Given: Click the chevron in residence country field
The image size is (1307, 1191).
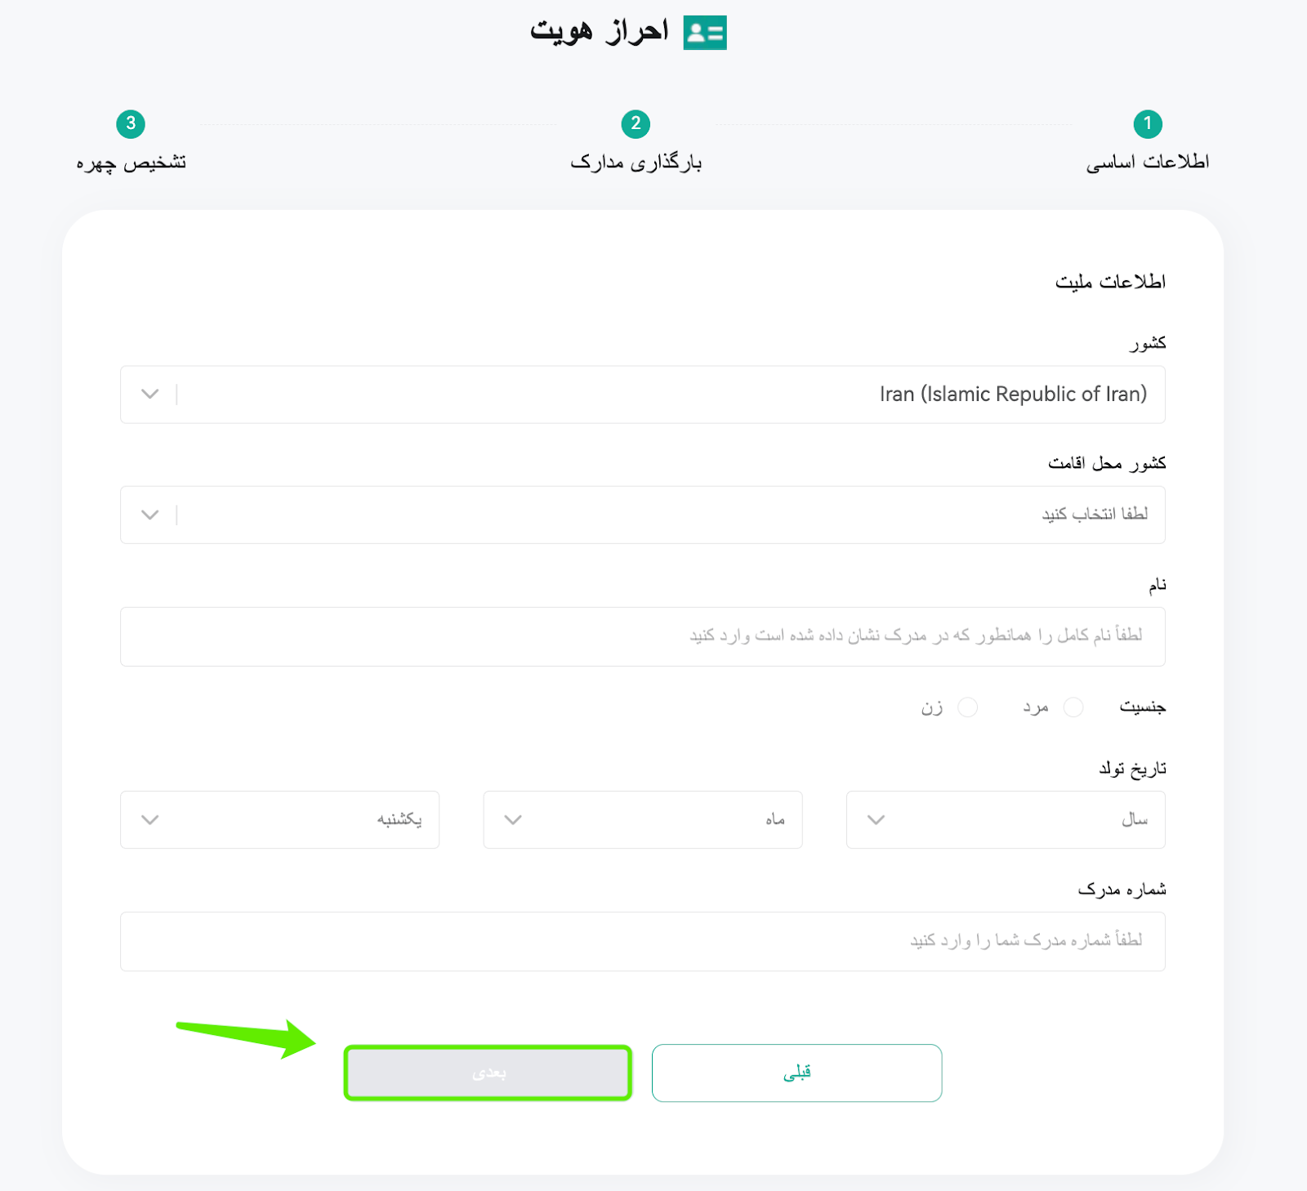Looking at the screenshot, I should pyautogui.click(x=149, y=515).
